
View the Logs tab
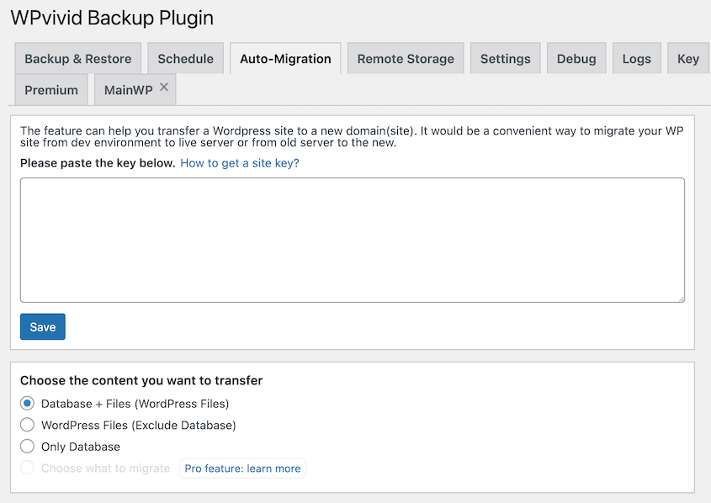pos(636,58)
